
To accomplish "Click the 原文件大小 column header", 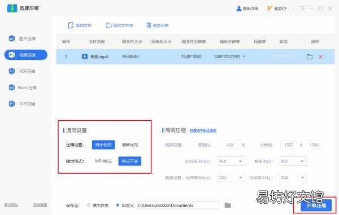I will (132, 41).
